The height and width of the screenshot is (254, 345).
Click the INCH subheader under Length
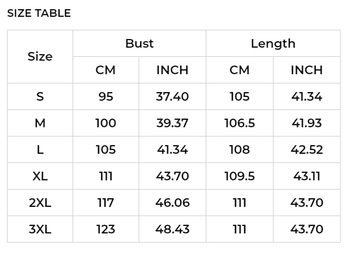pyautogui.click(x=307, y=70)
